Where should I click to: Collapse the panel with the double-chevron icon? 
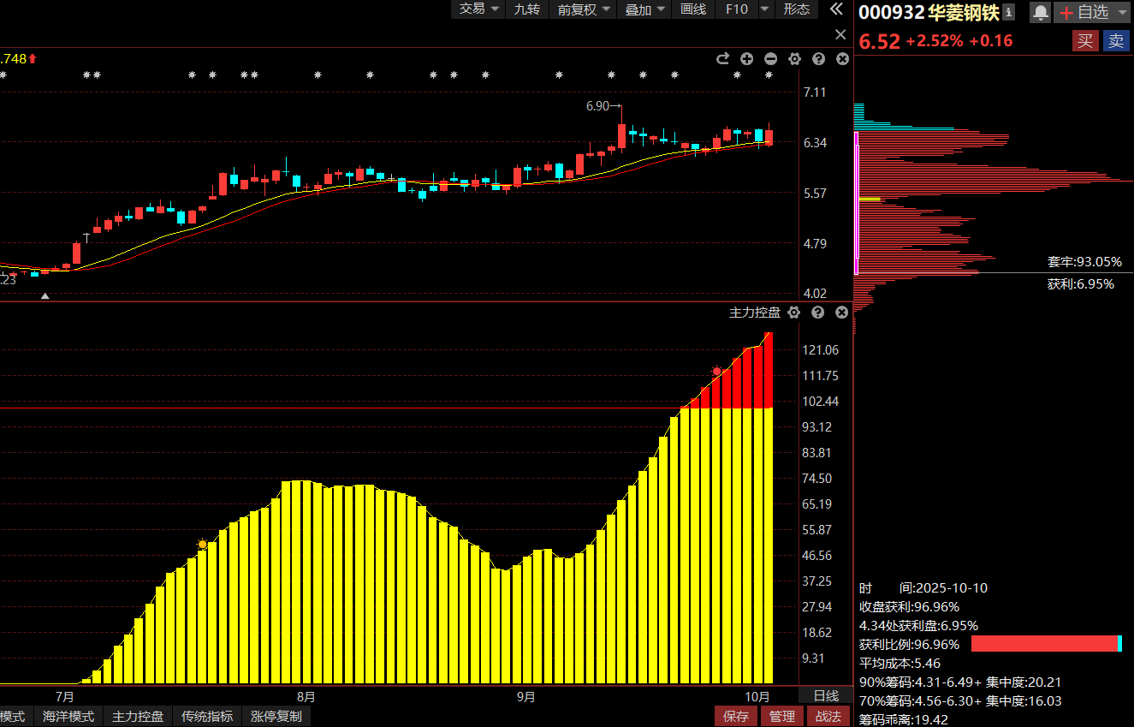(835, 9)
